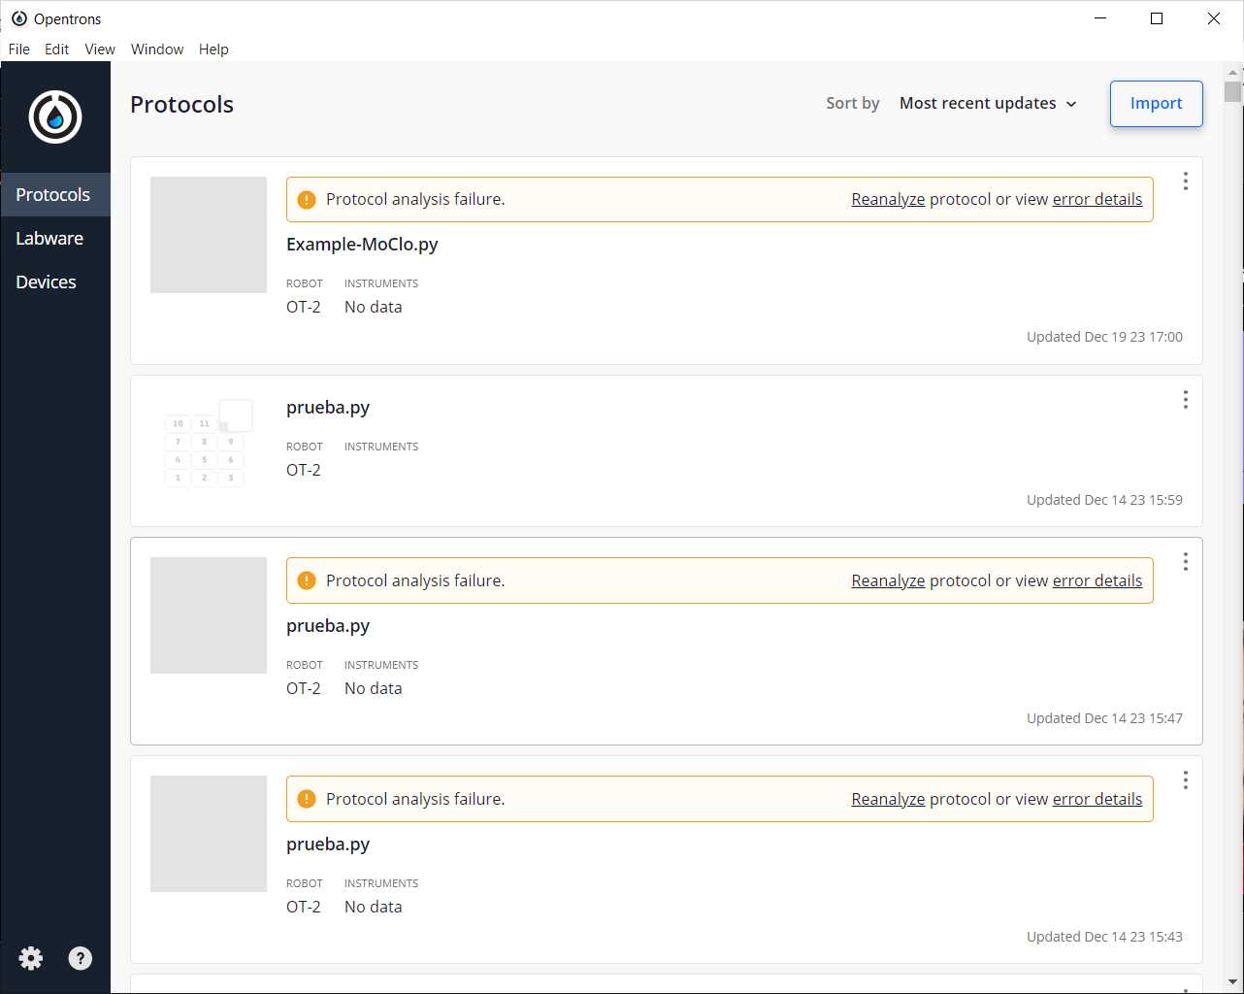Viewport: 1244px width, 994px height.
Task: Open the Help menu
Action: [213, 50]
